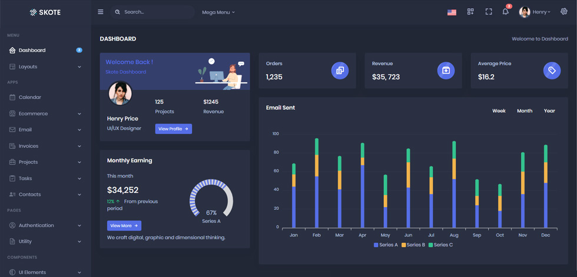Expand the Invoices menu chevron
This screenshot has height=277, width=577.
pyautogui.click(x=79, y=146)
